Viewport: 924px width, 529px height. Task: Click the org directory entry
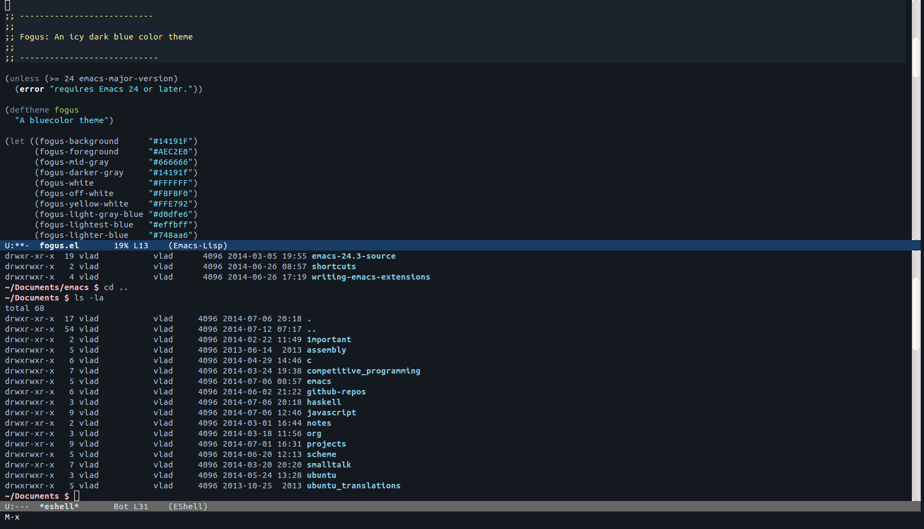click(314, 433)
